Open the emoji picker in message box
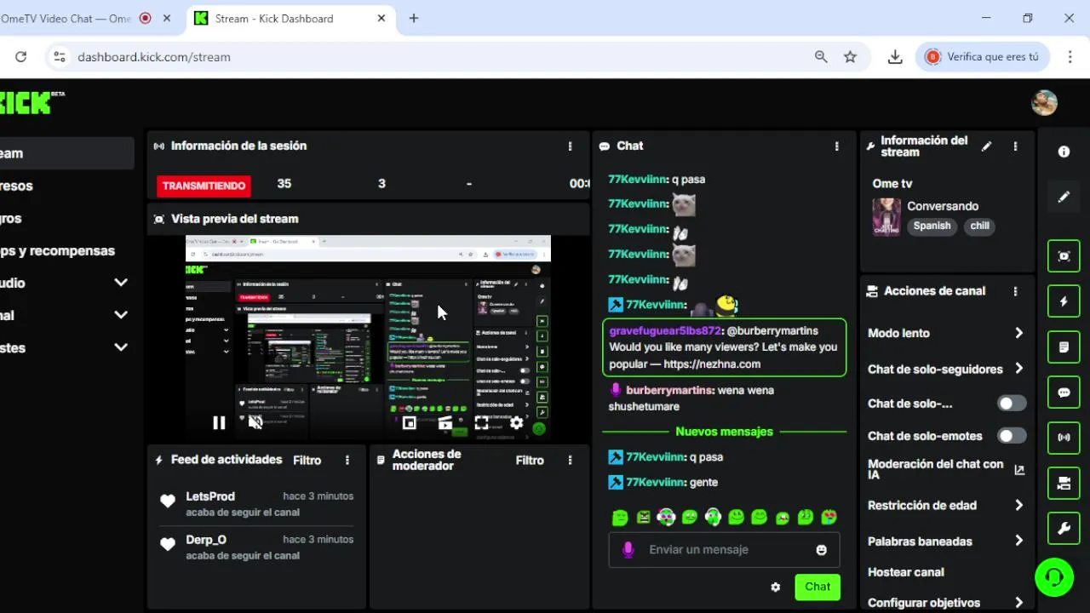 tap(821, 550)
